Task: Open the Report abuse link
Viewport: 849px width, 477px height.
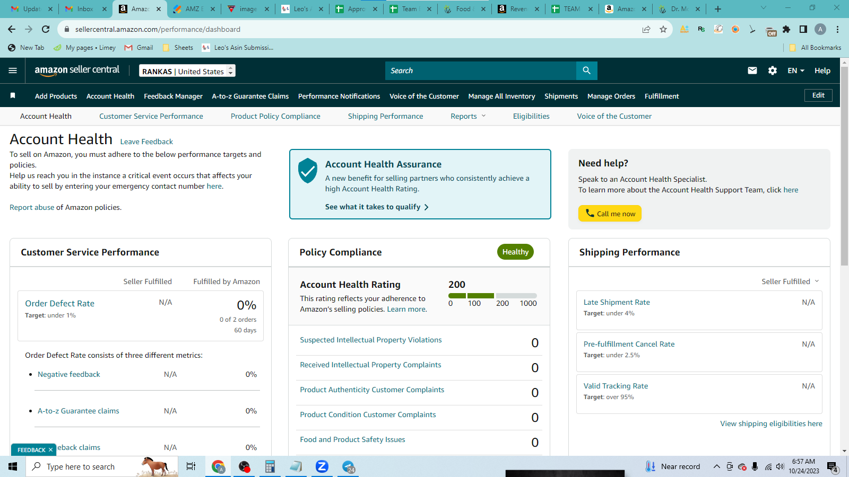Action: coord(32,207)
